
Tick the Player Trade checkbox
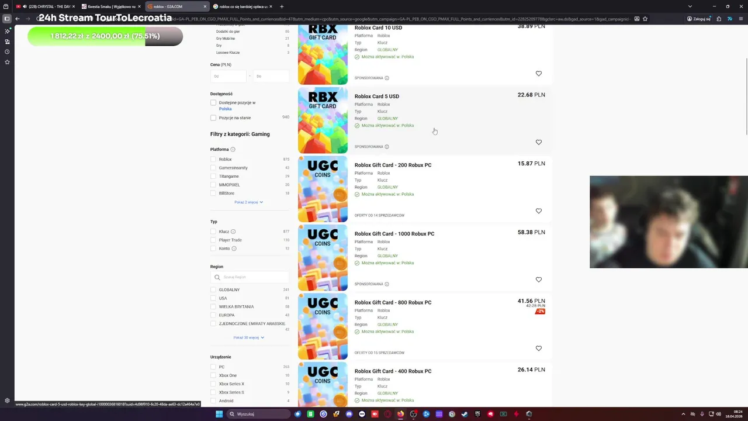click(213, 240)
